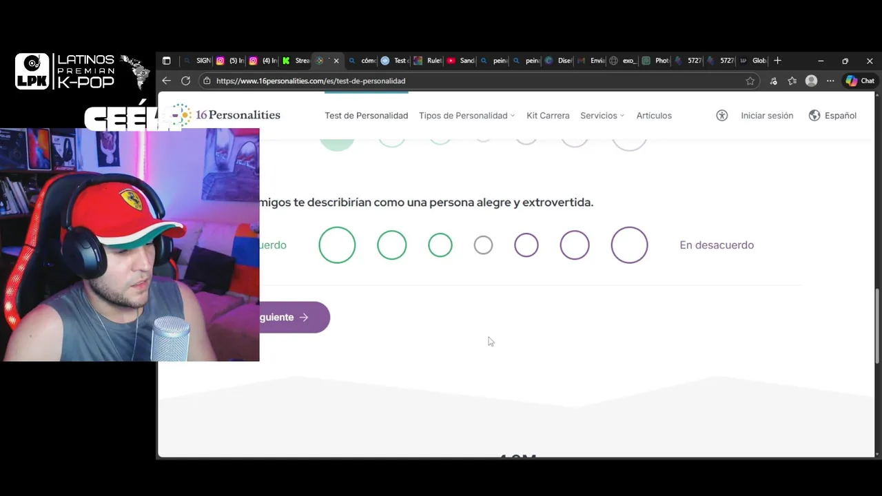Screen dimensions: 882x496
Task: Click the En desacuerdo label
Action: point(717,245)
